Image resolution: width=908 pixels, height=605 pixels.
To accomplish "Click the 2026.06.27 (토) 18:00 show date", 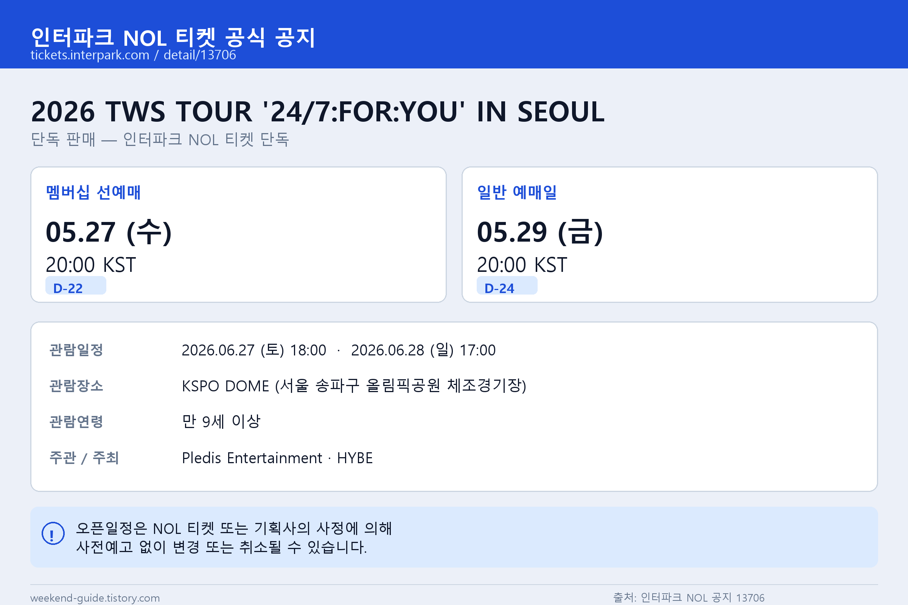I will [253, 351].
